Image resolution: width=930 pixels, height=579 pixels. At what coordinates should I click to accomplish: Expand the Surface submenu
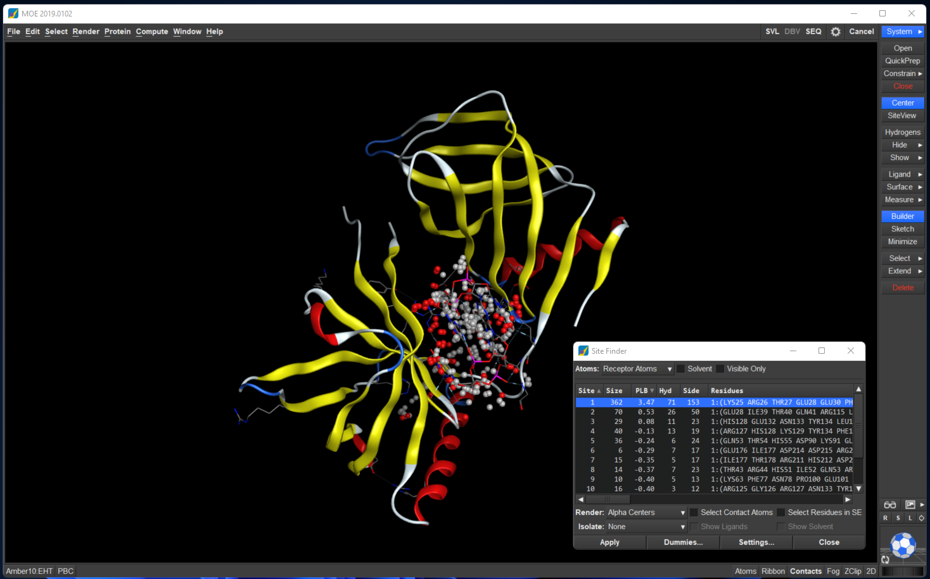(x=903, y=187)
